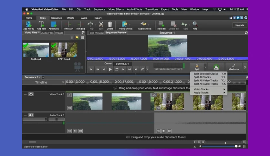
Task: Mute Audio Track 1 with speaker toggle
Action: point(31,115)
